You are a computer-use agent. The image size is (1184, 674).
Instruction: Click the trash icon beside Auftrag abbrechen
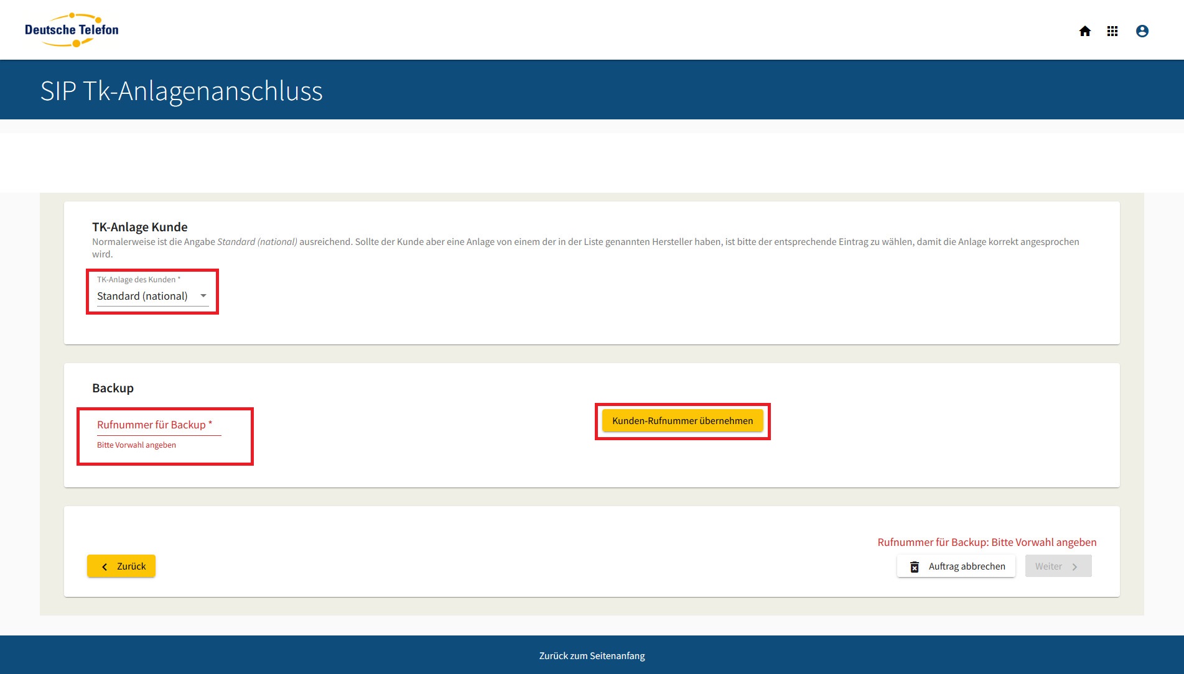(x=914, y=566)
